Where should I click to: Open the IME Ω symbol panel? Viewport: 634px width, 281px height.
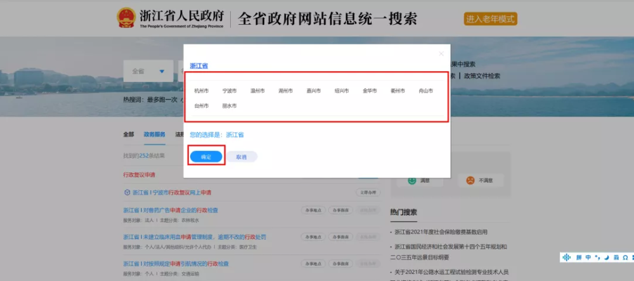tap(625, 258)
